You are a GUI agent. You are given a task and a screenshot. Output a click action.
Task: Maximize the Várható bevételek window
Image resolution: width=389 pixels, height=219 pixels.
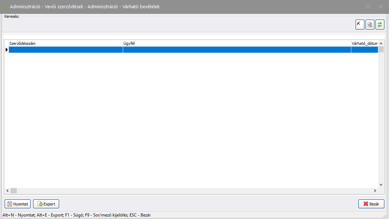368,6
